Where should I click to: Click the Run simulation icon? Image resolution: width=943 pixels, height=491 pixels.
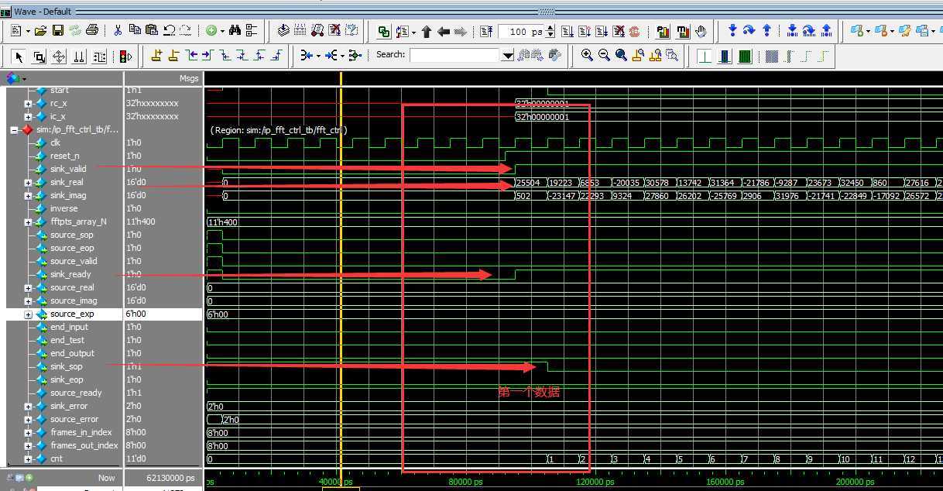[567, 31]
